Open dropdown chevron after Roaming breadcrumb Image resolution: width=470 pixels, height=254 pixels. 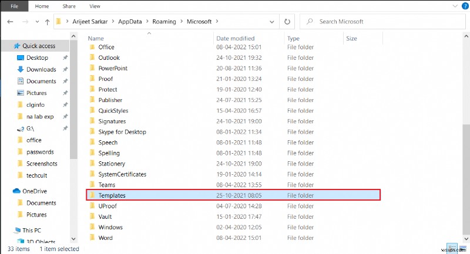click(x=182, y=22)
